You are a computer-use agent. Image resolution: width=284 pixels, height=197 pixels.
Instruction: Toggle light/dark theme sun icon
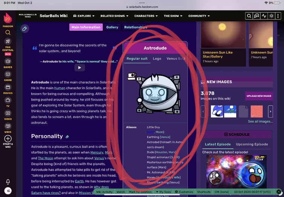[x=271, y=16]
